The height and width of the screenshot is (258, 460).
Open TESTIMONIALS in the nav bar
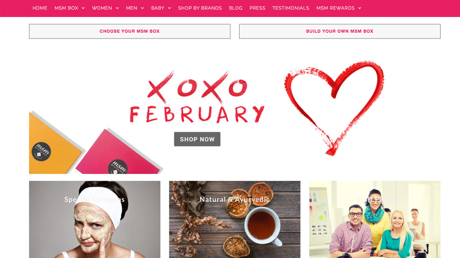pyautogui.click(x=291, y=8)
